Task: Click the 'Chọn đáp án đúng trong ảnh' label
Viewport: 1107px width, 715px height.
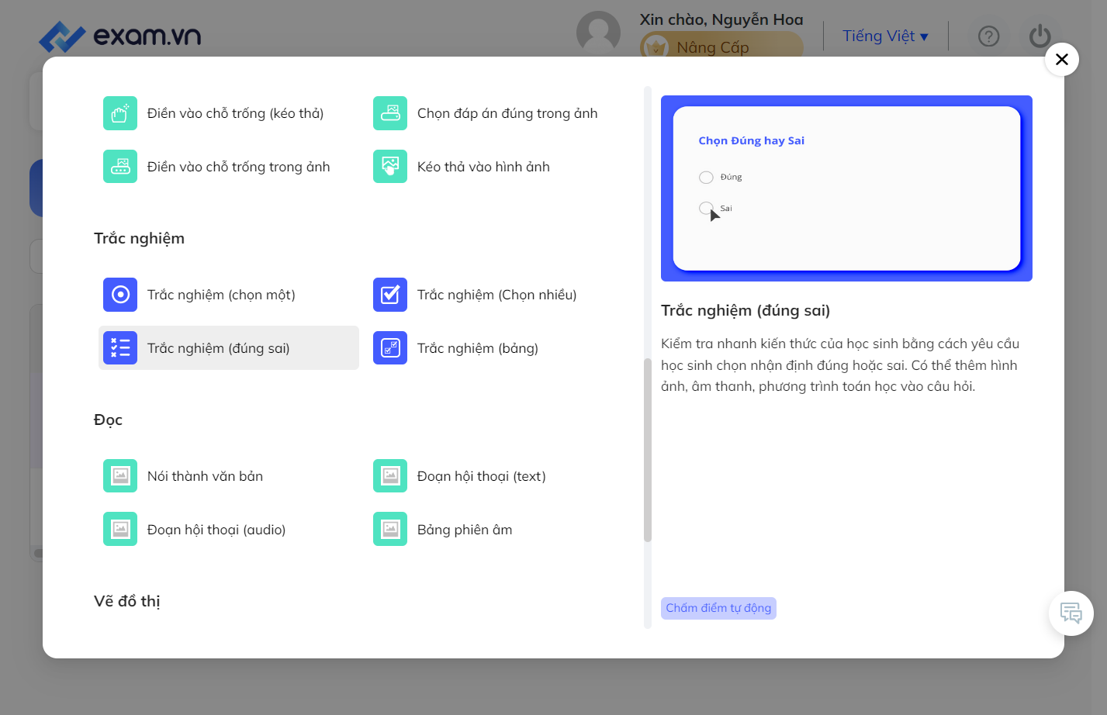Action: click(507, 113)
